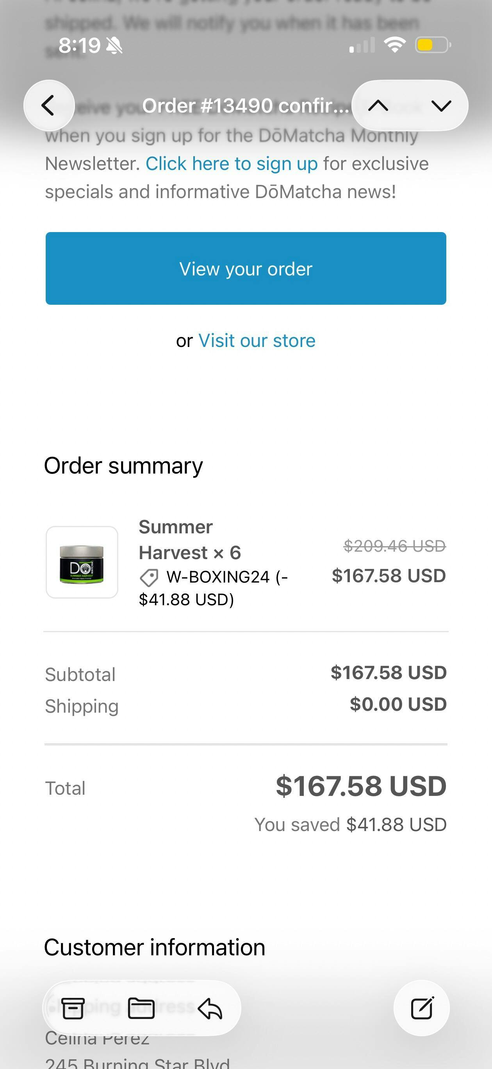Open the Visit our store link
Viewport: 492px width, 1069px height.
[x=257, y=341]
